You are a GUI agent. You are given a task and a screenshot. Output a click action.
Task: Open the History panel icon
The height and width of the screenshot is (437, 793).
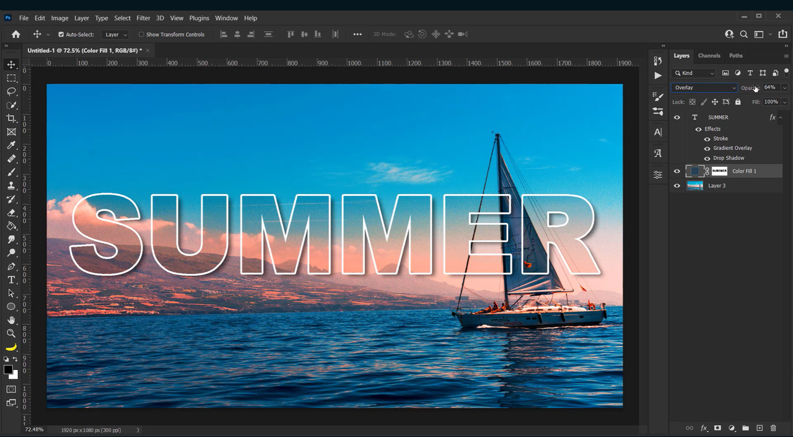(658, 60)
